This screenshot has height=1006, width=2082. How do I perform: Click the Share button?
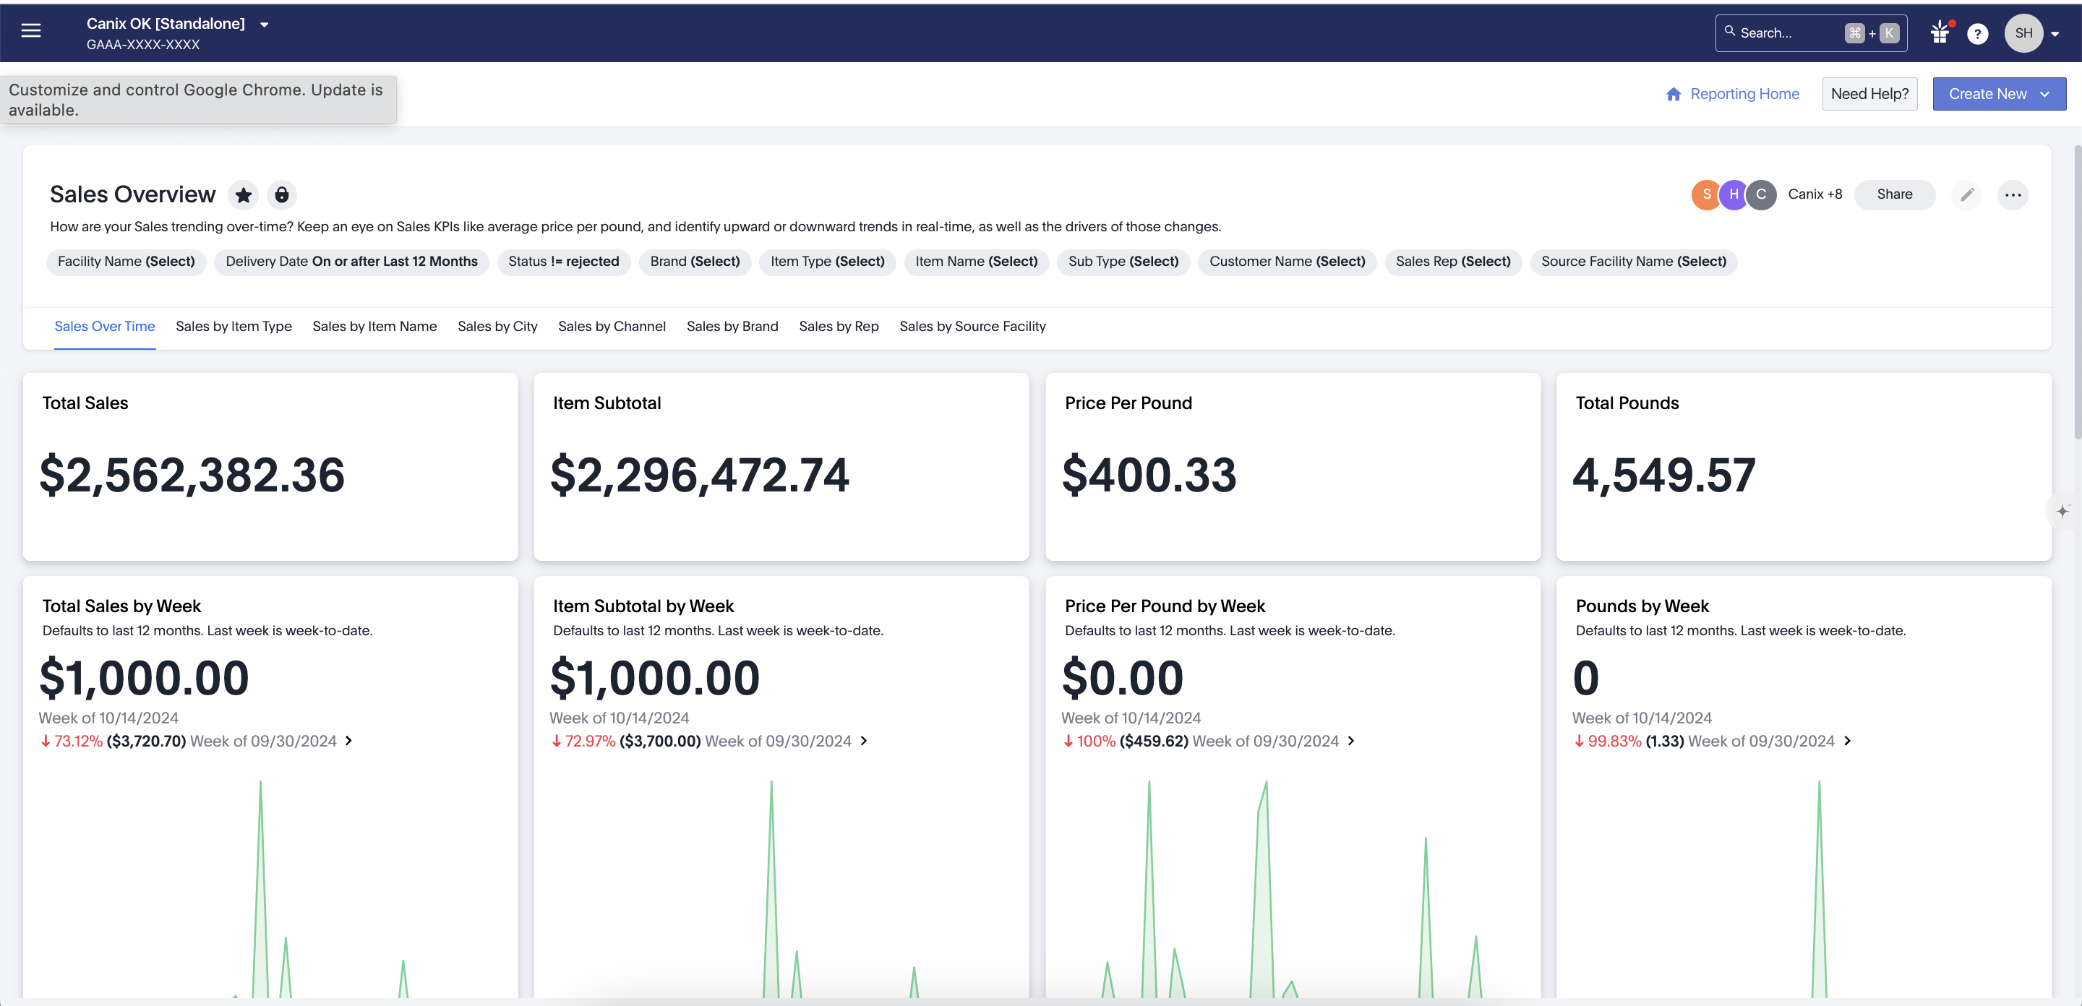[x=1894, y=194]
